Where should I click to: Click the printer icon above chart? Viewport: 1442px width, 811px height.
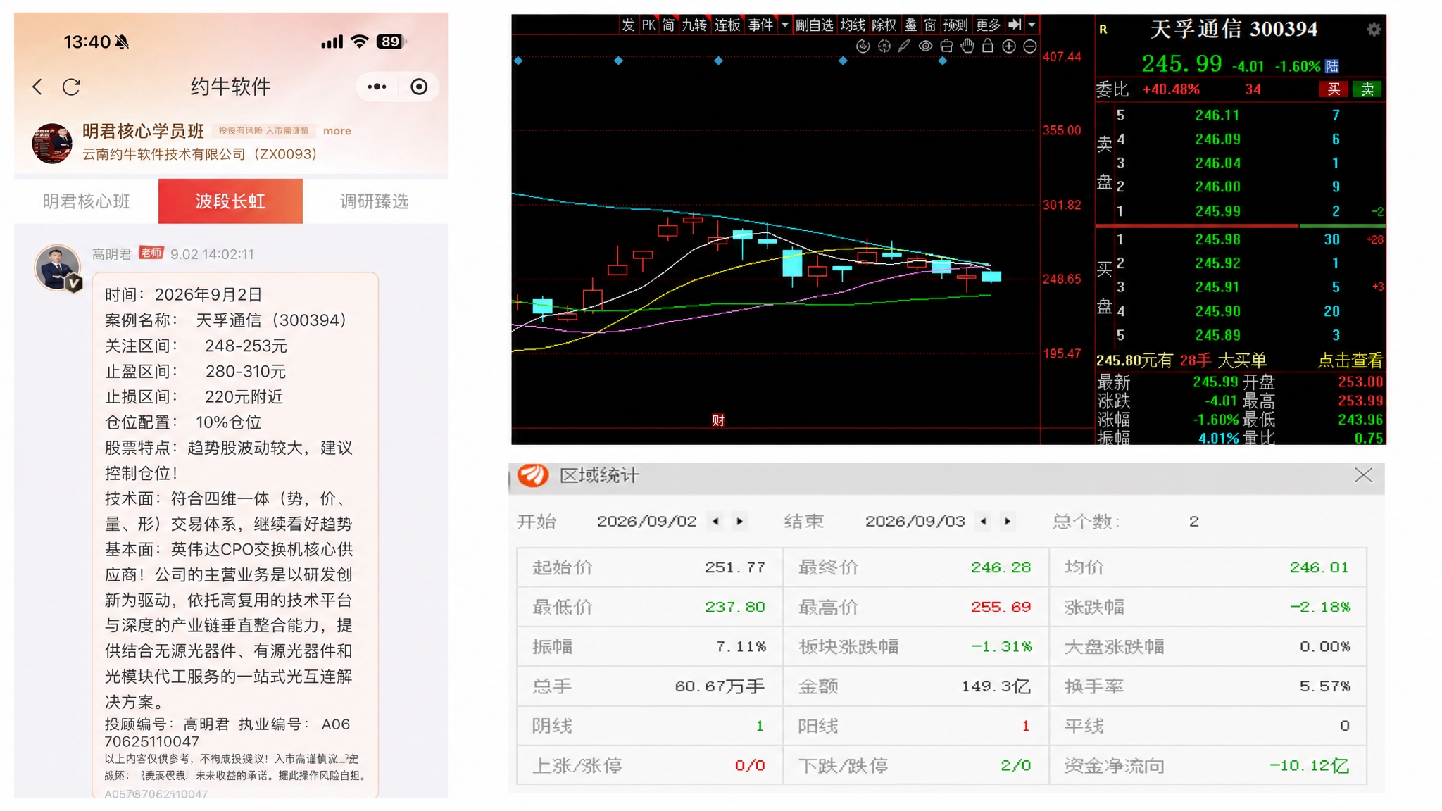[947, 46]
